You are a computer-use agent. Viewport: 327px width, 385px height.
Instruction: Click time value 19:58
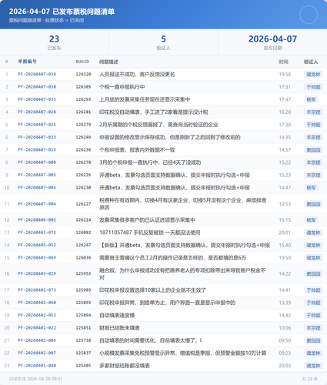[x=285, y=74]
